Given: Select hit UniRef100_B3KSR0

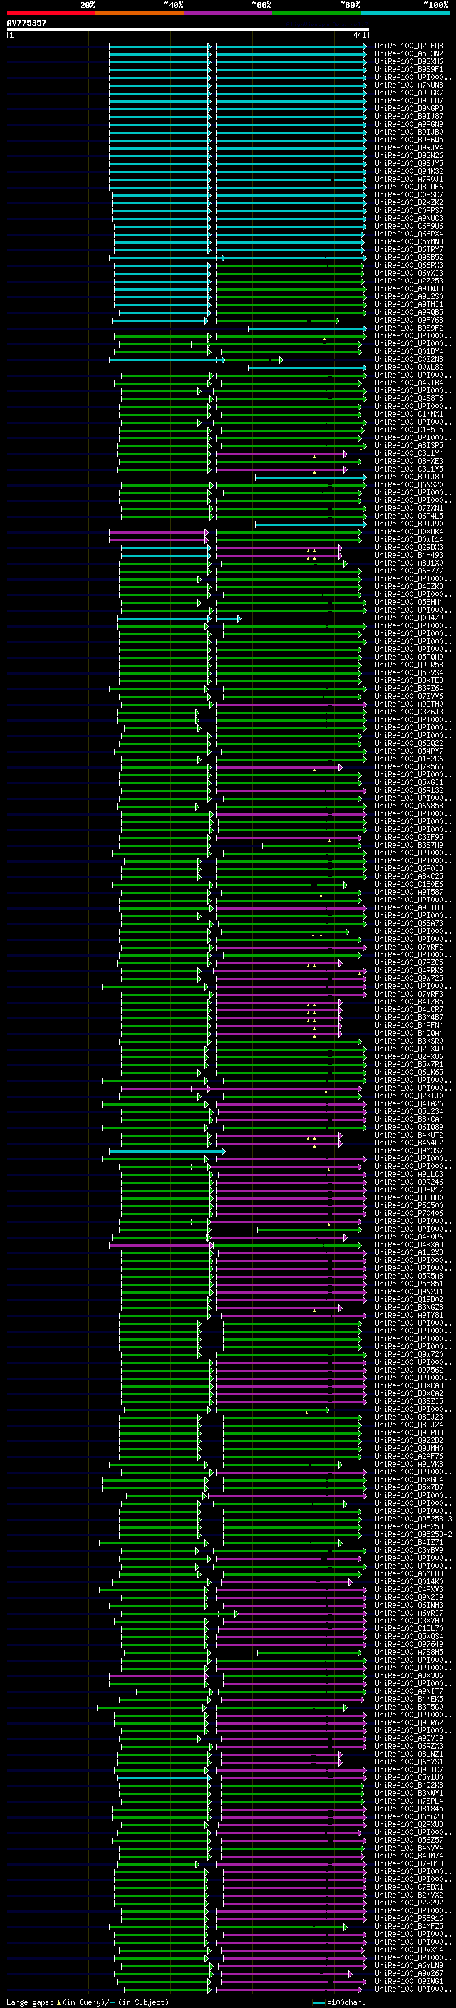Looking at the screenshot, I should click(x=408, y=1041).
